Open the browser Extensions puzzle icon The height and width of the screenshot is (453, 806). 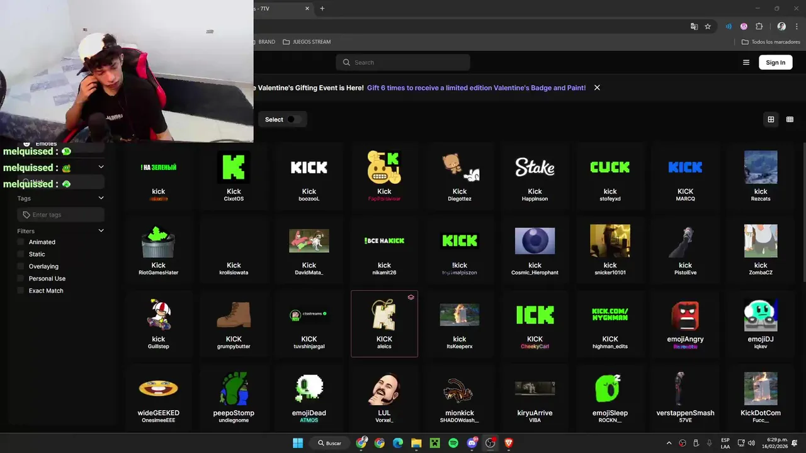click(x=759, y=26)
